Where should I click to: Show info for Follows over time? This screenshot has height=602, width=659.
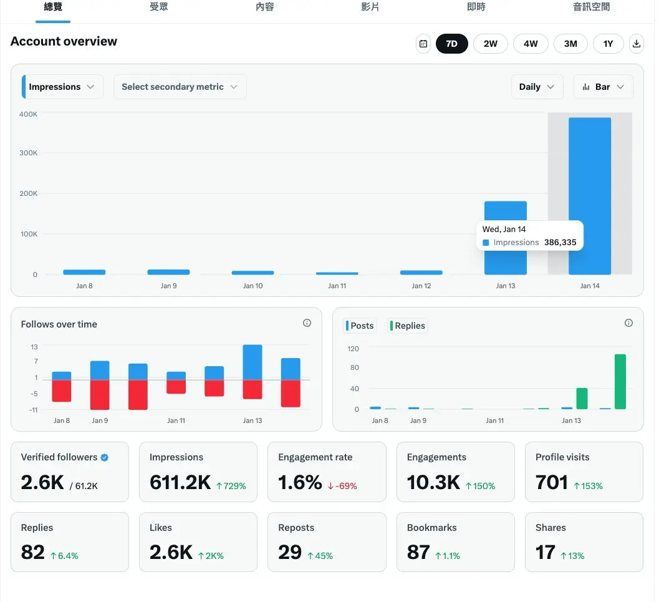(x=307, y=323)
